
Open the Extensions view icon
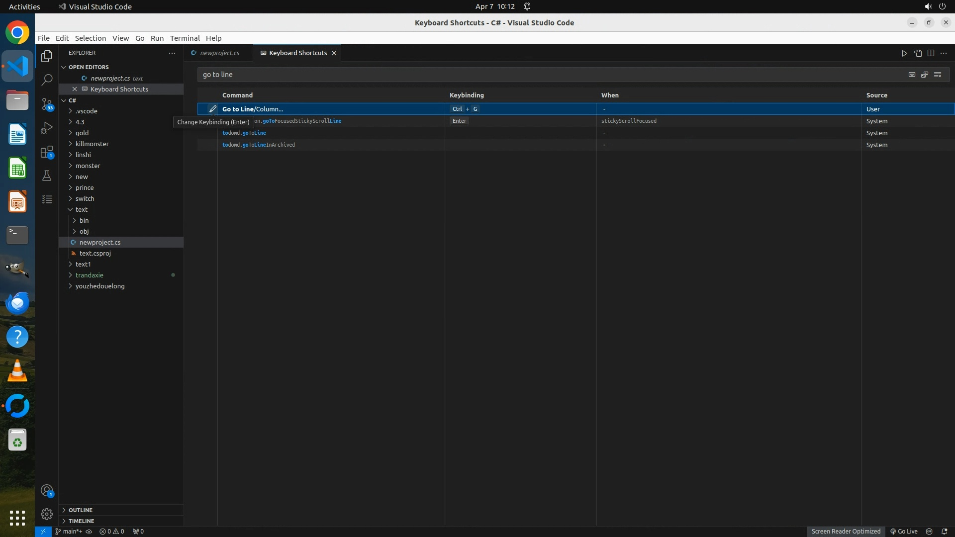point(47,152)
